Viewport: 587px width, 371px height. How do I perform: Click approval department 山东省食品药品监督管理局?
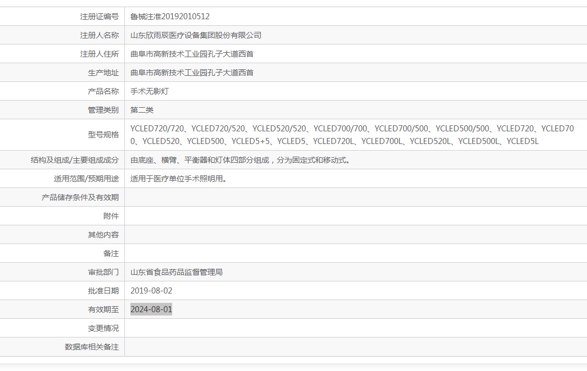pyautogui.click(x=177, y=272)
